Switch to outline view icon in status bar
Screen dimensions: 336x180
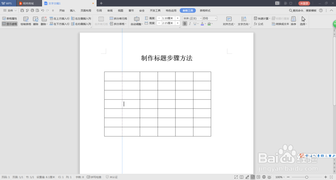258,177
